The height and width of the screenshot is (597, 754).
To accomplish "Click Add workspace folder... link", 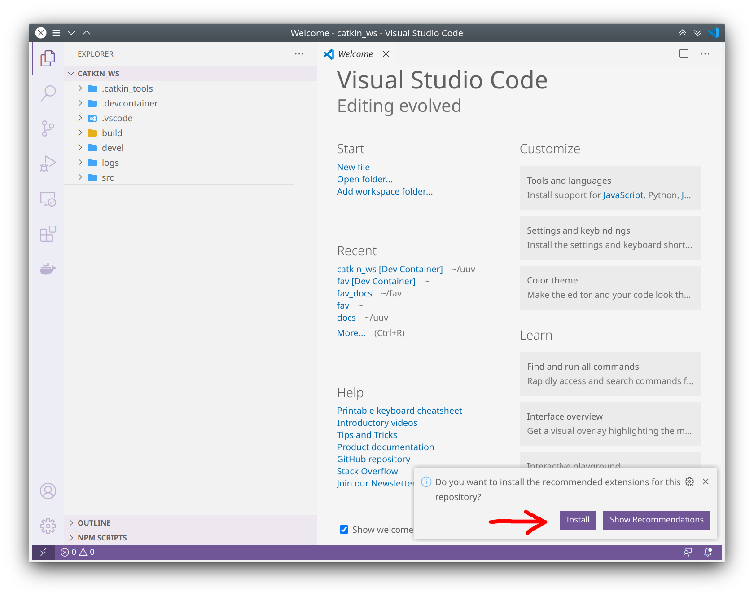I will [x=385, y=191].
